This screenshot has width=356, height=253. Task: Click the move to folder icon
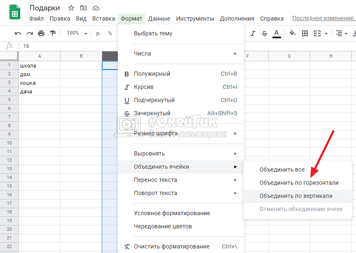click(x=84, y=8)
